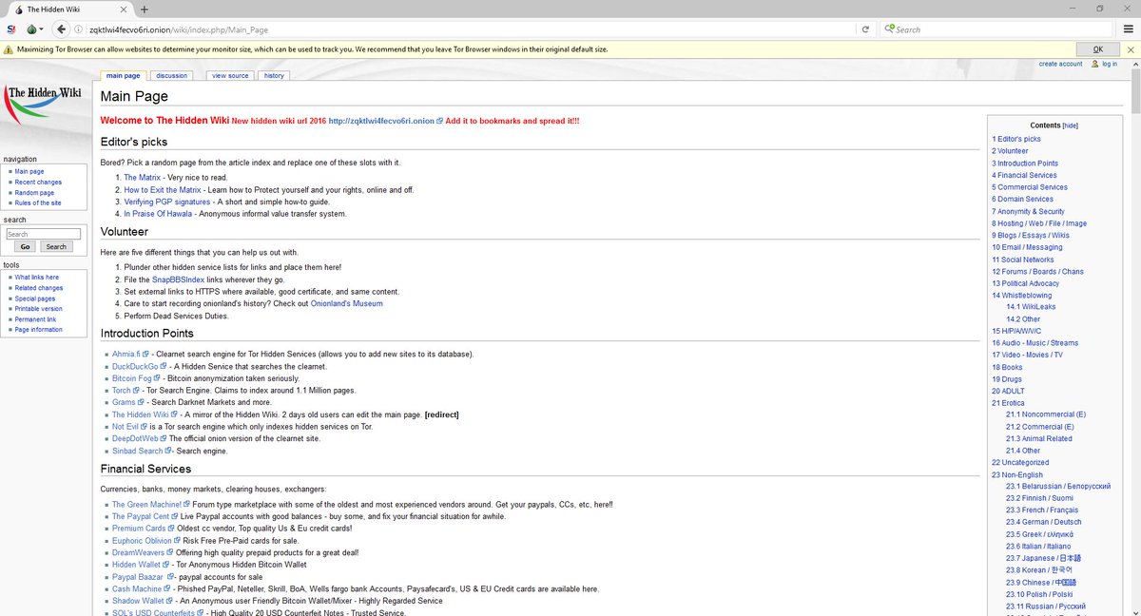Select the main page tab
This screenshot has height=616, width=1141.
[124, 75]
